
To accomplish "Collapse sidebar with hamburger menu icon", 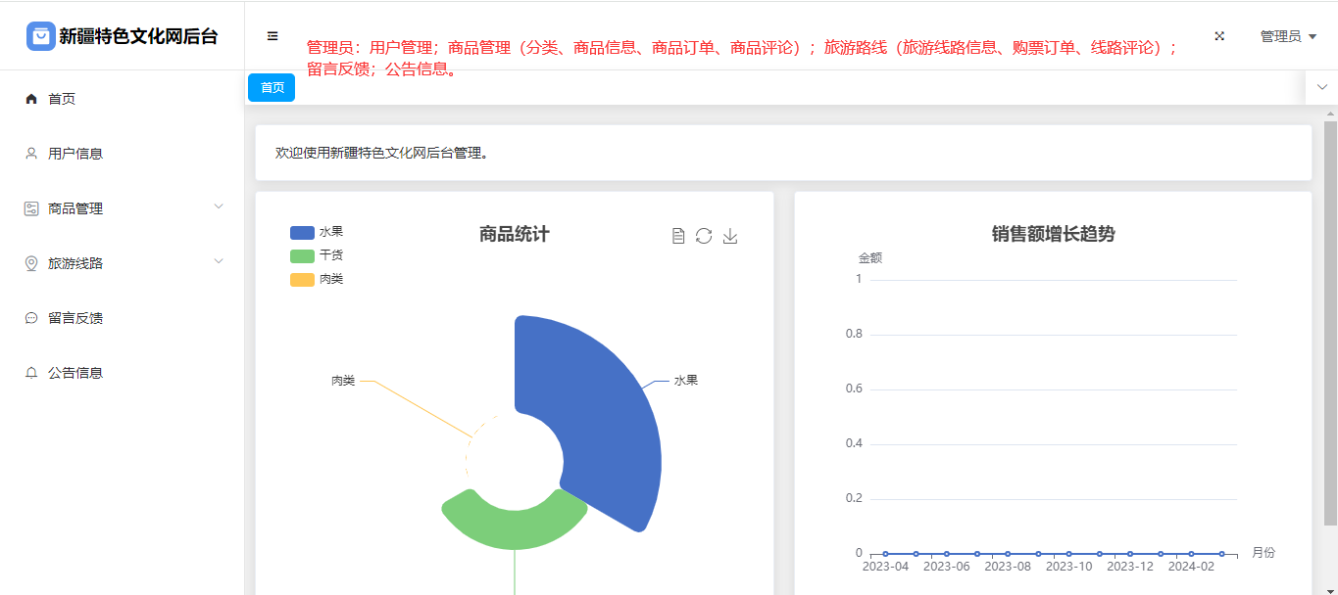I will tap(273, 36).
